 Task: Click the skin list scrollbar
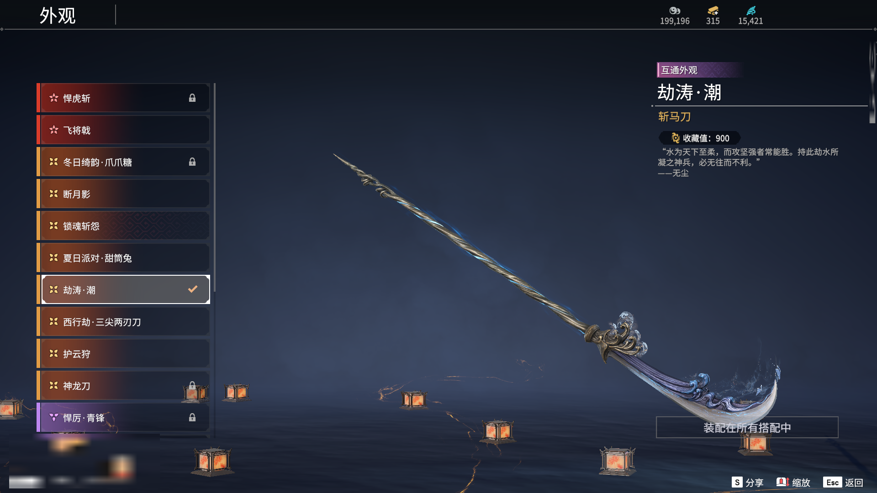pyautogui.click(x=214, y=187)
